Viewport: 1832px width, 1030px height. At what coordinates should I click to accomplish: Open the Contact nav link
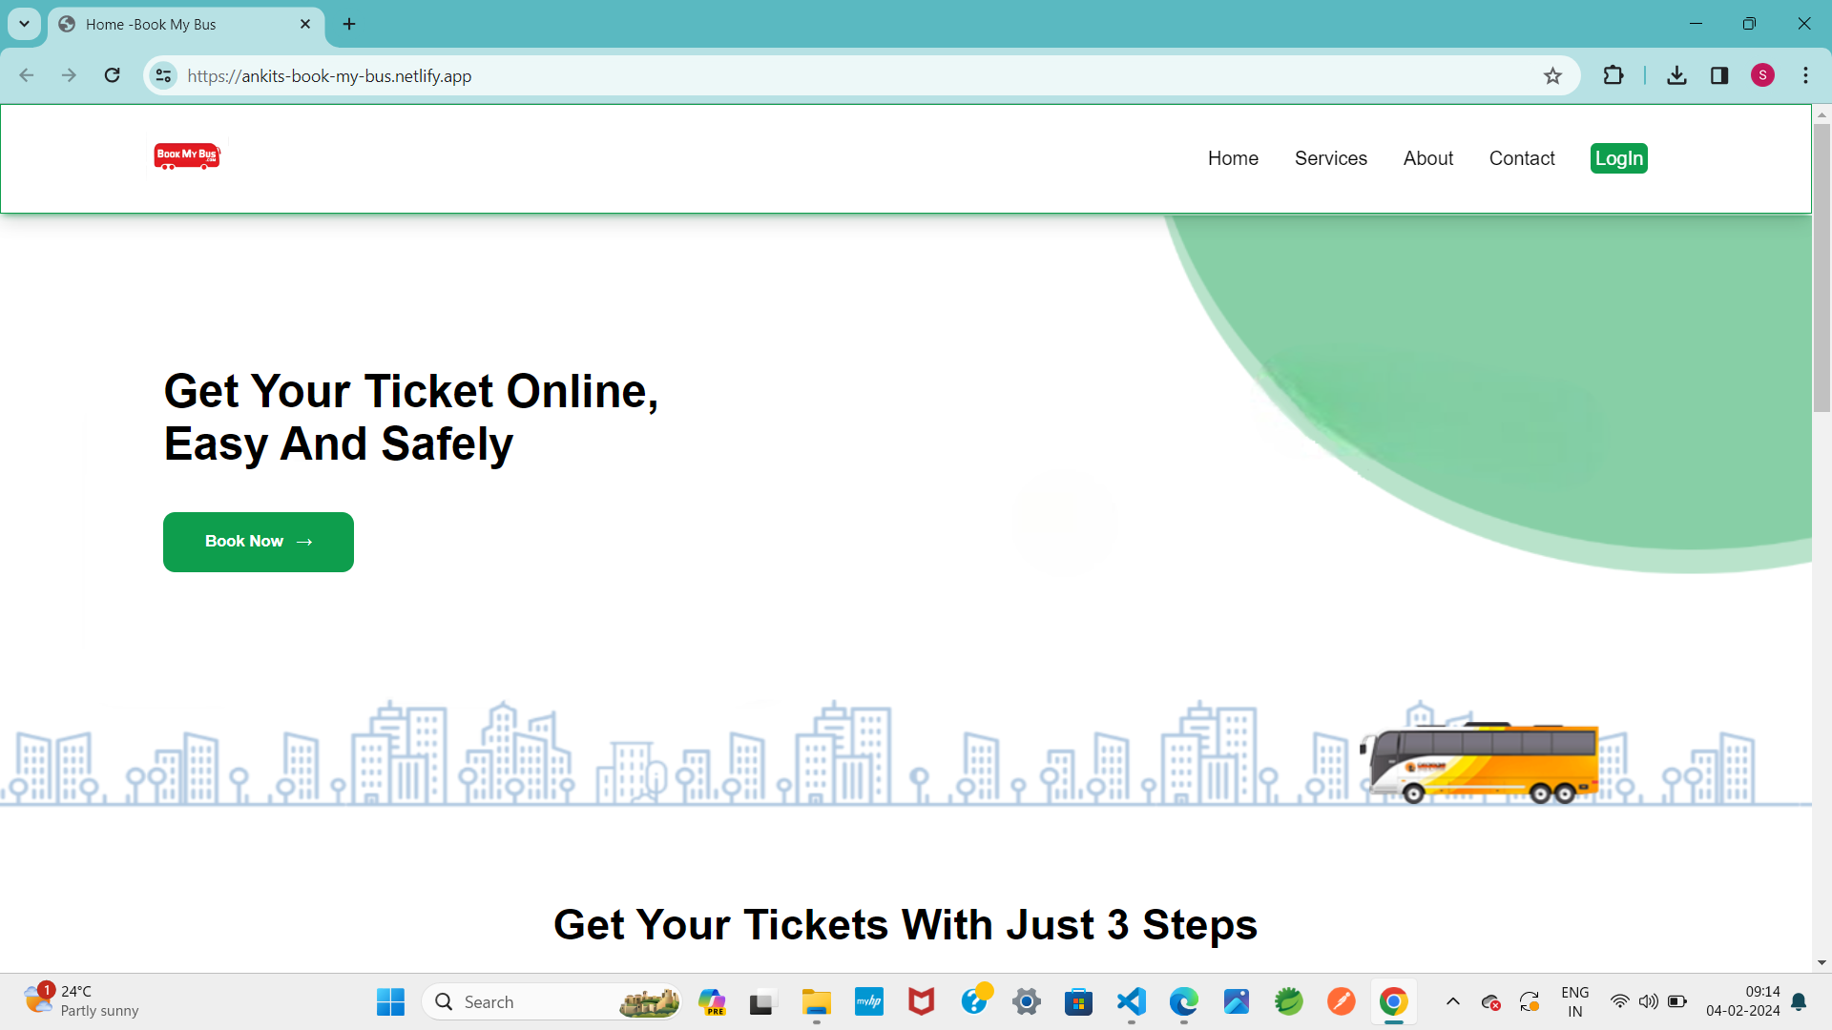(1521, 158)
